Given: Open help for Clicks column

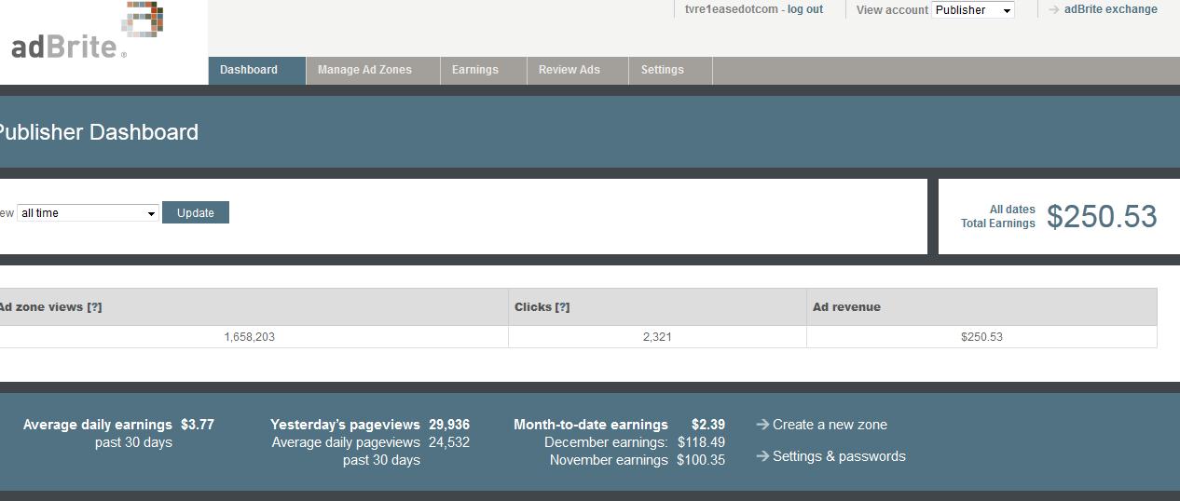Looking at the screenshot, I should pyautogui.click(x=562, y=307).
